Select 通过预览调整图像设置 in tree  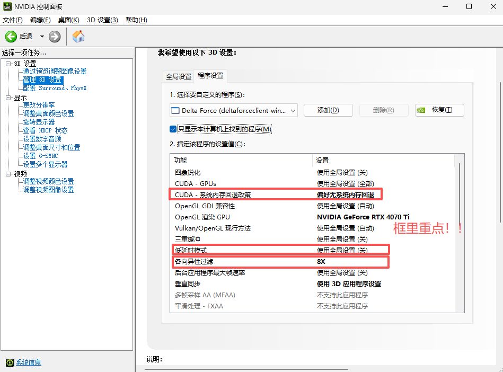pos(55,71)
